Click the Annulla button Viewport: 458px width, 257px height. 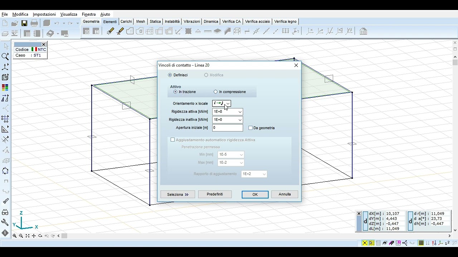pos(285,194)
